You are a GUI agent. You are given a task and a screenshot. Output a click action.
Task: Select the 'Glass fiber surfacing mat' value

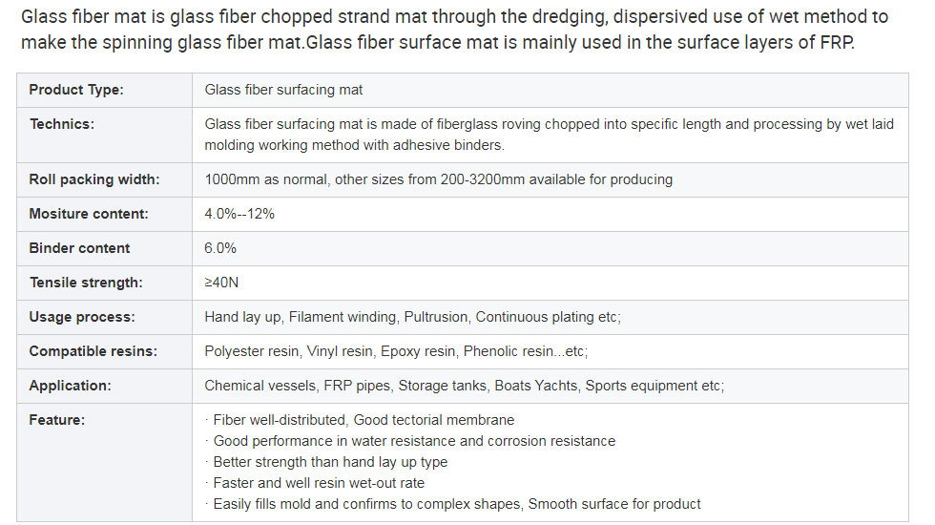283,90
